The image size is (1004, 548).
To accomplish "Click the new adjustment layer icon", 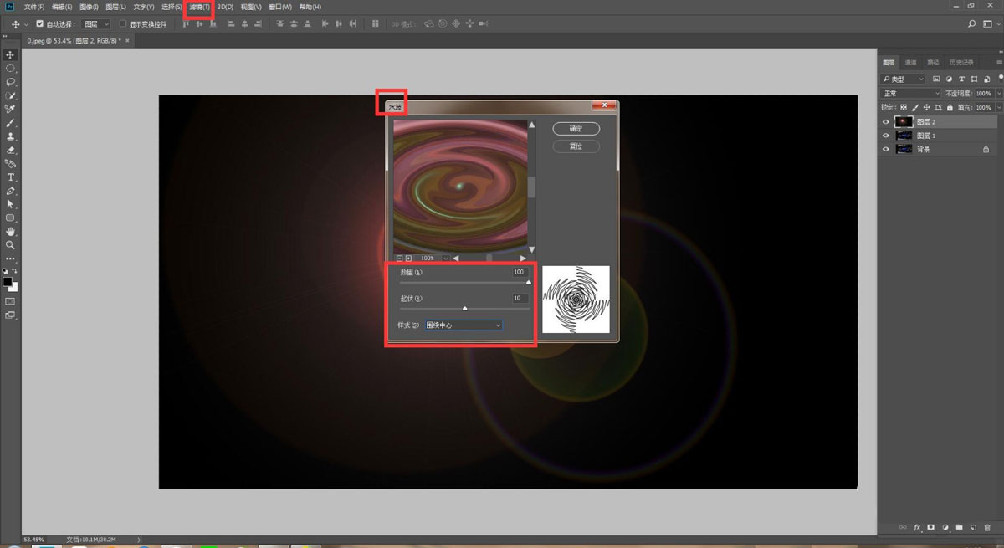I will [x=945, y=528].
